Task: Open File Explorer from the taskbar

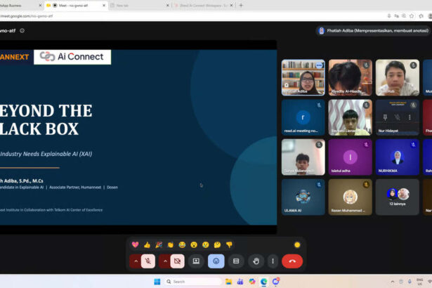Action: click(228, 282)
